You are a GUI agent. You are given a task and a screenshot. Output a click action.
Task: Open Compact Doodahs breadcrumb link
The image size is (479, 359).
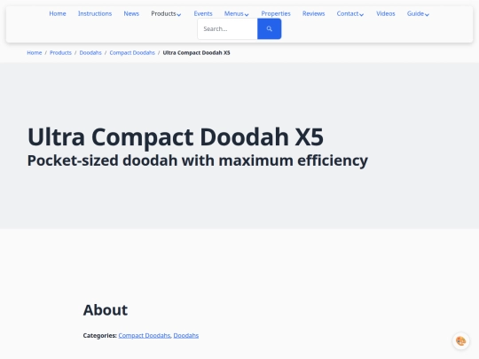132,53
